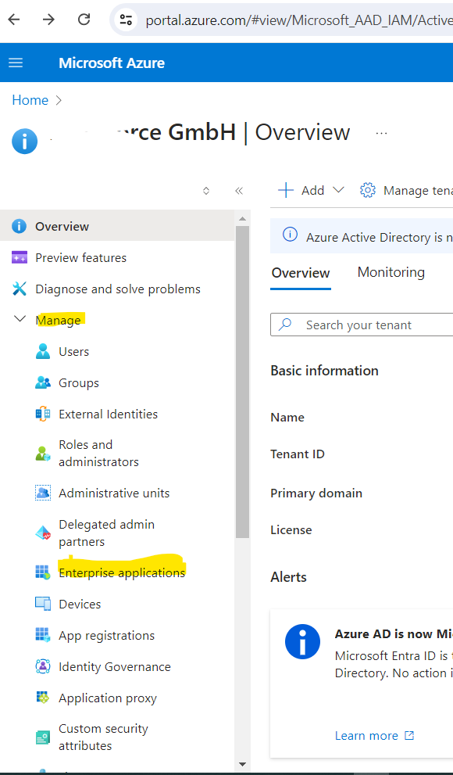Click the External Identities icon
Screen dimensions: 453x775
[43, 414]
